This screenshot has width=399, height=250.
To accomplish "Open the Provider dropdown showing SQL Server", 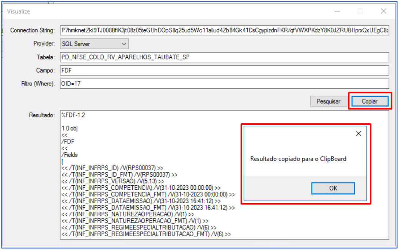I will point(94,44).
